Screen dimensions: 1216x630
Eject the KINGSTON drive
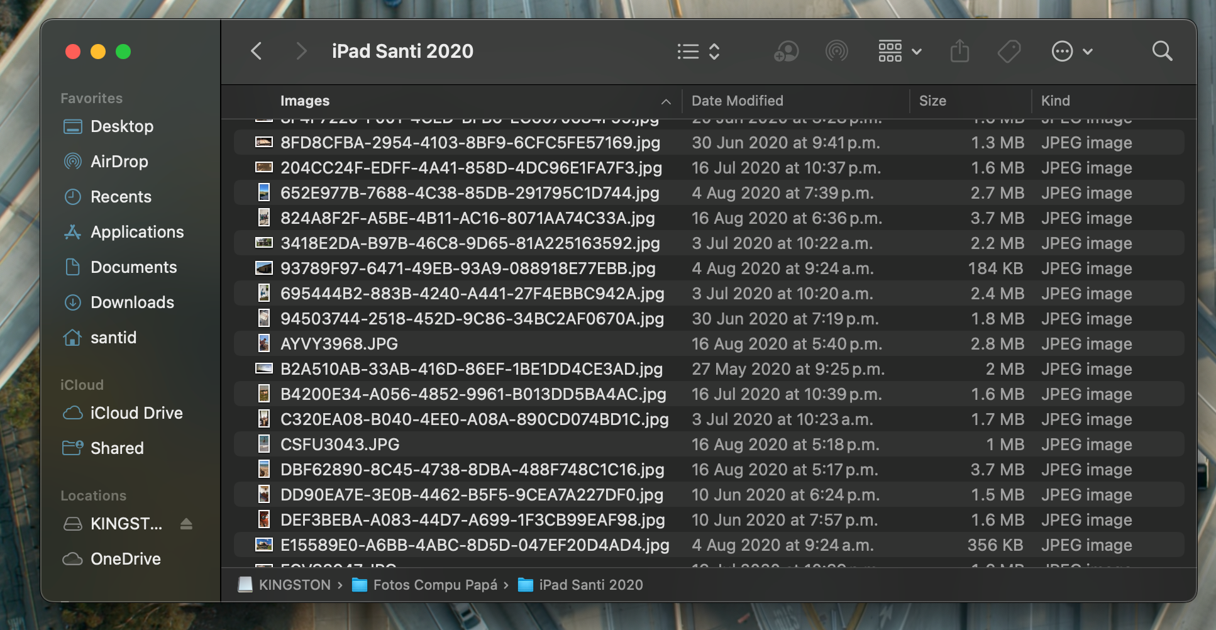tap(186, 524)
